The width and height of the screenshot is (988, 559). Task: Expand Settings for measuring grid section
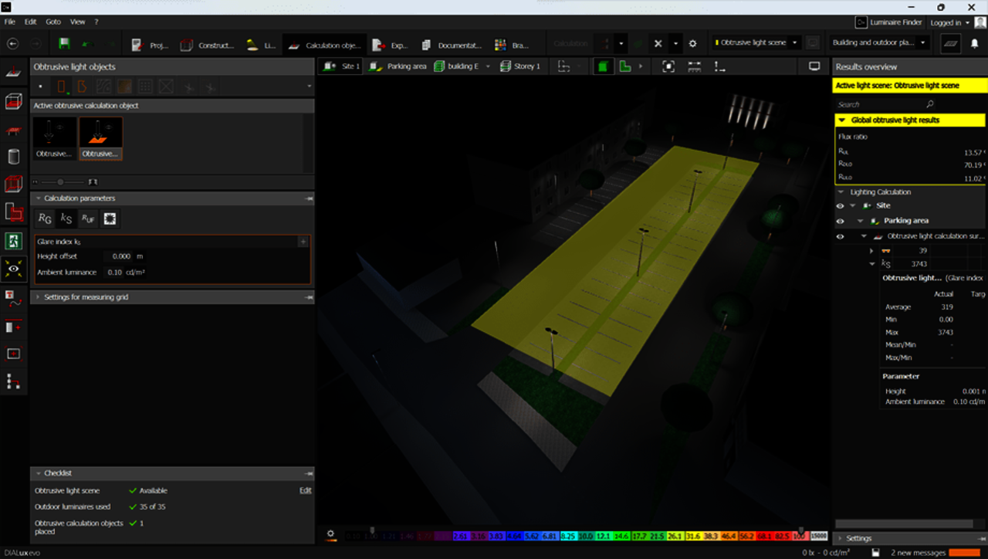(x=85, y=296)
